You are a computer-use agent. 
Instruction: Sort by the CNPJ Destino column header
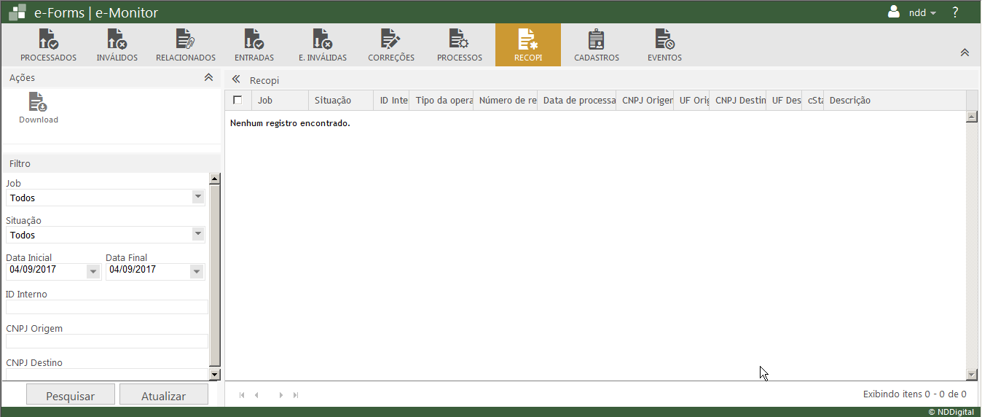point(738,101)
